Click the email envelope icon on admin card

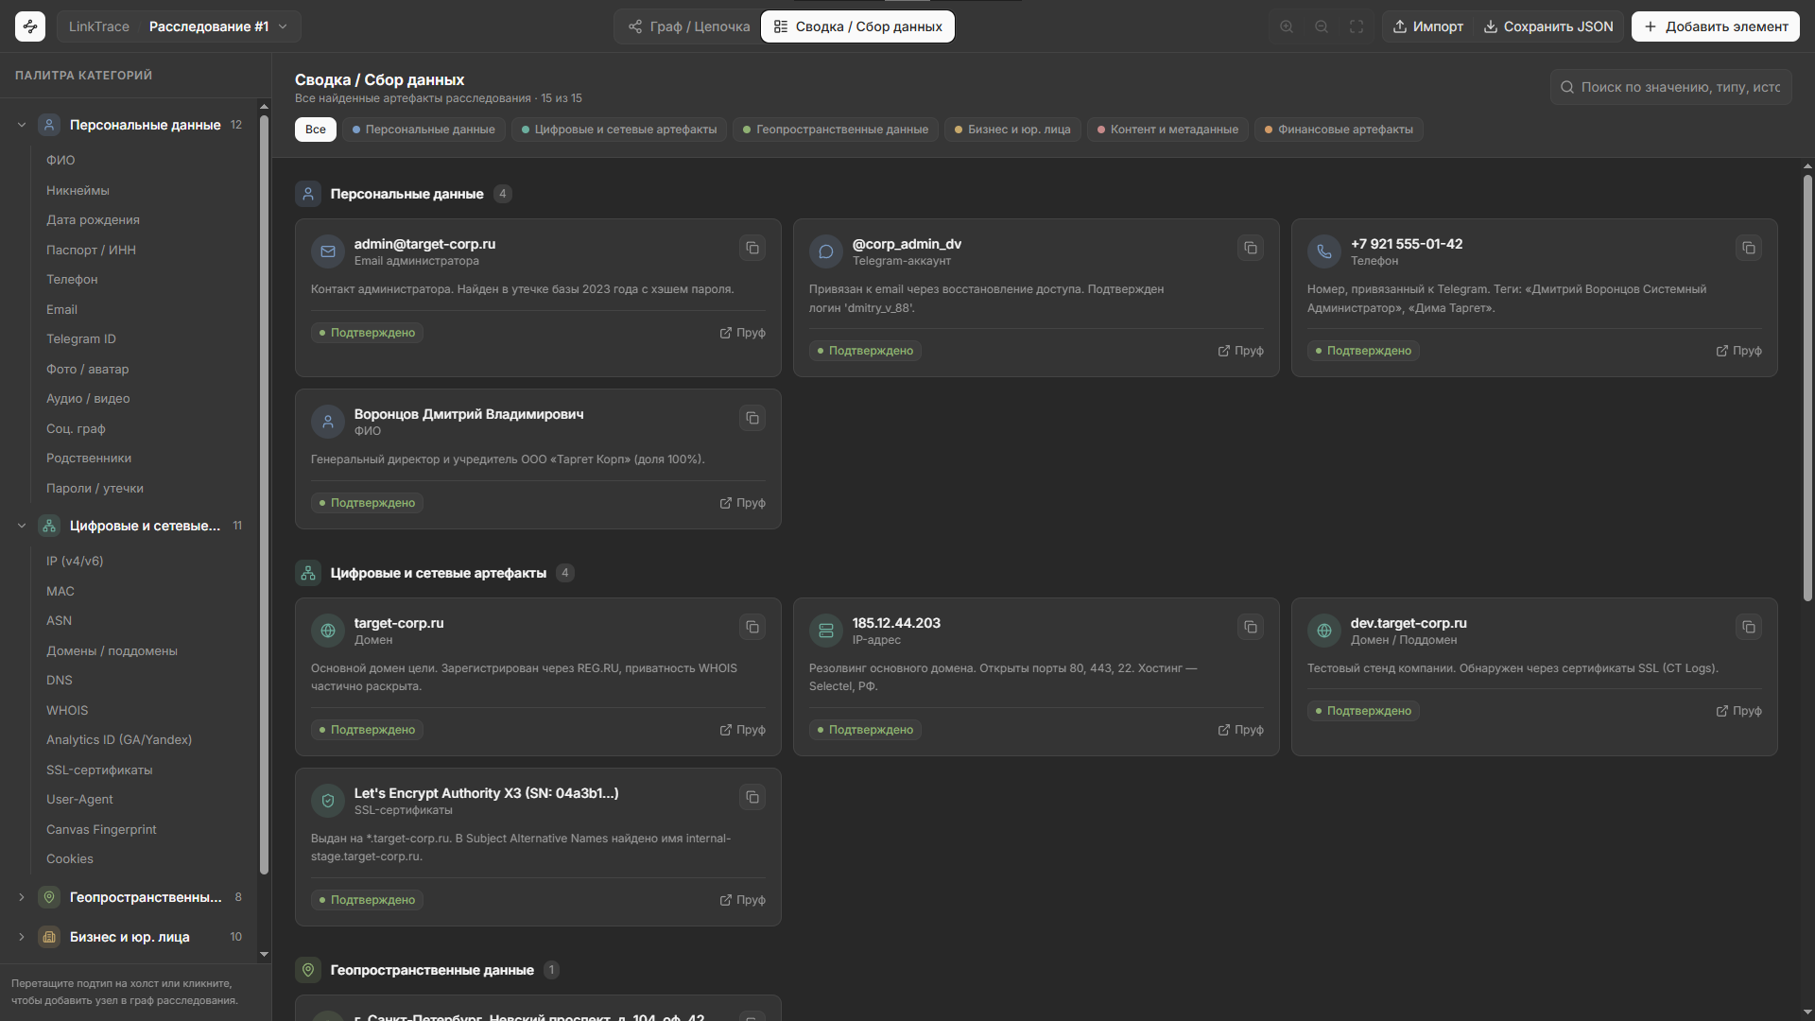pyautogui.click(x=328, y=251)
